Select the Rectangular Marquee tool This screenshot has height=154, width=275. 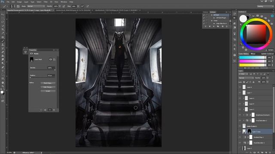(3, 18)
